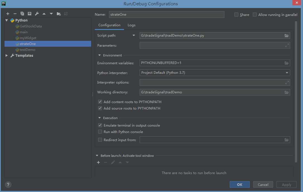The height and width of the screenshot is (192, 303).
Task: Open the Python interpreter dropdown
Action: click(x=287, y=73)
